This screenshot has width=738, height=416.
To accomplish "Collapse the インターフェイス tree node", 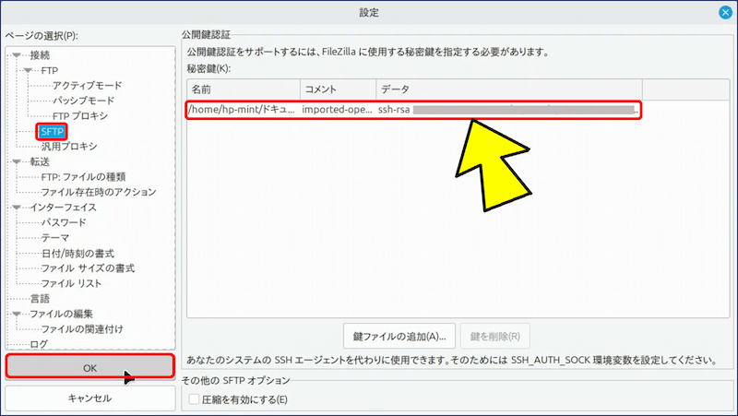I will (x=17, y=208).
